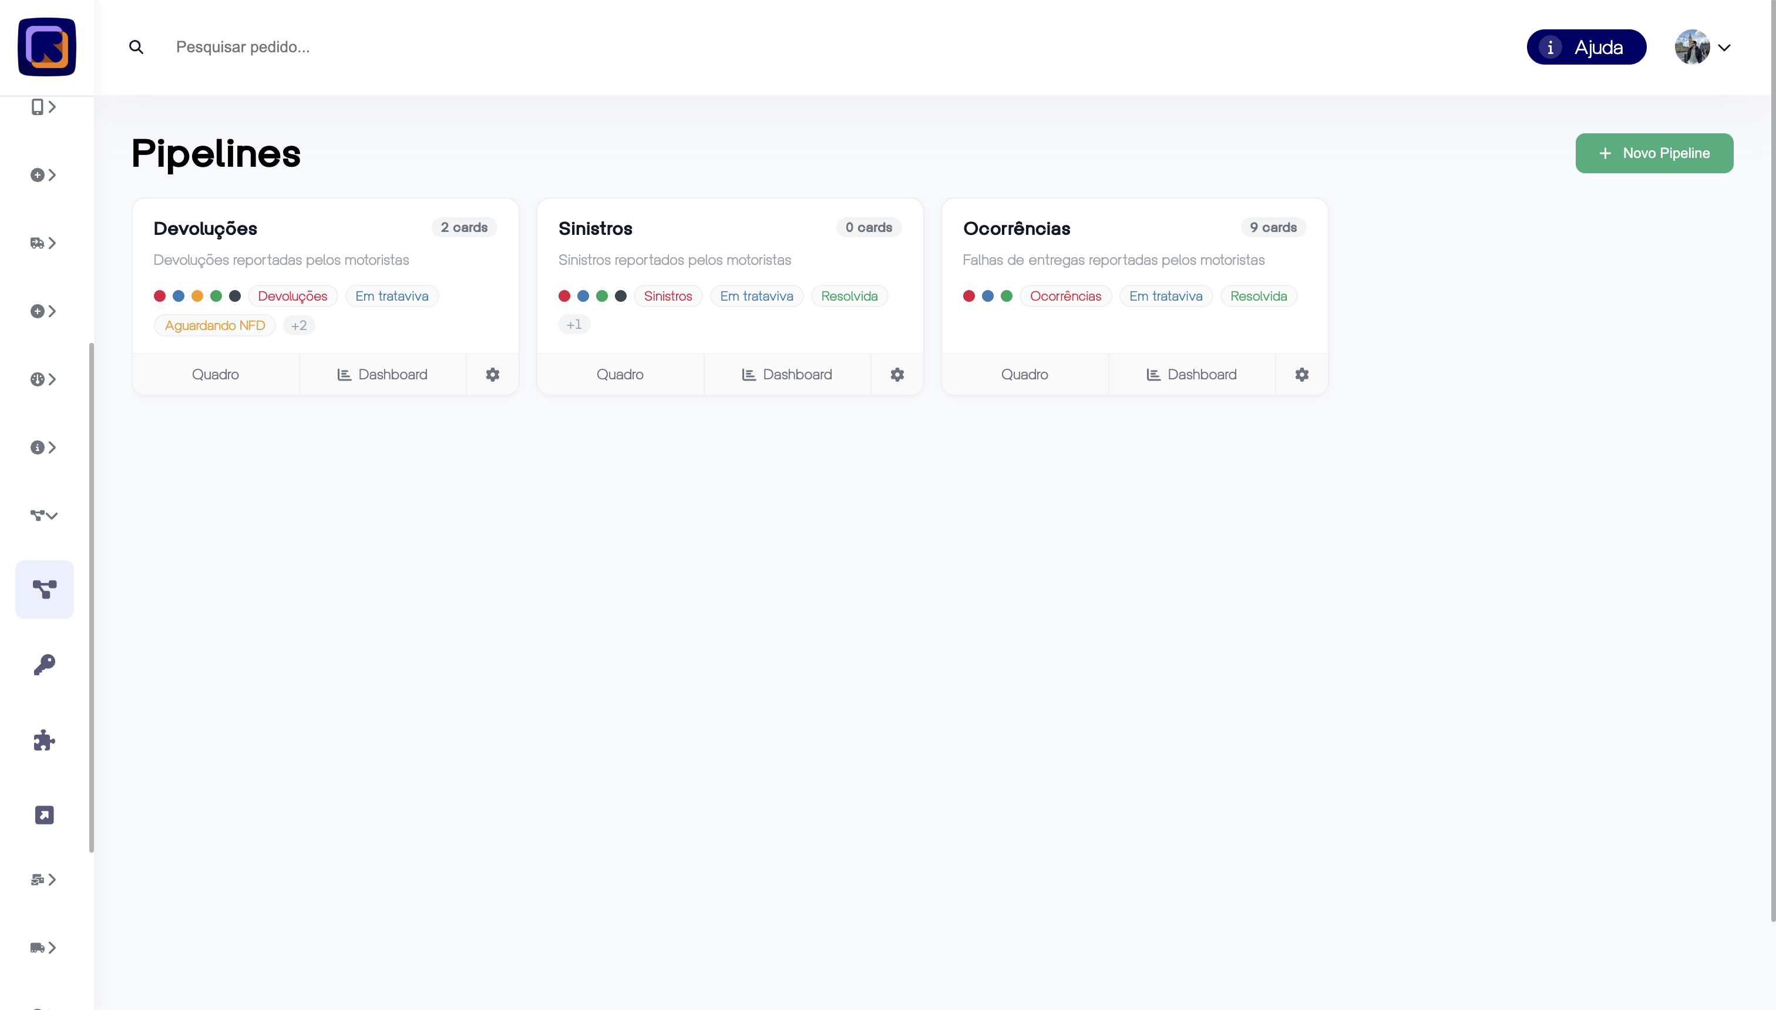Open Dashboard tab for Ocorrências

point(1191,375)
